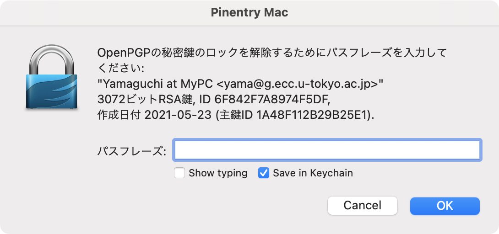The width and height of the screenshot is (499, 234).
Task: Cancel the passphrase dialog
Action: 363,205
